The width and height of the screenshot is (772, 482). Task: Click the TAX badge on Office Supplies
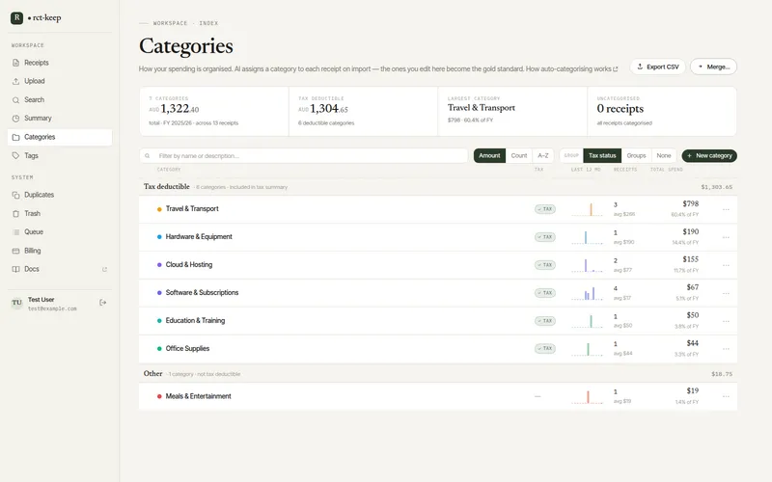(545, 349)
